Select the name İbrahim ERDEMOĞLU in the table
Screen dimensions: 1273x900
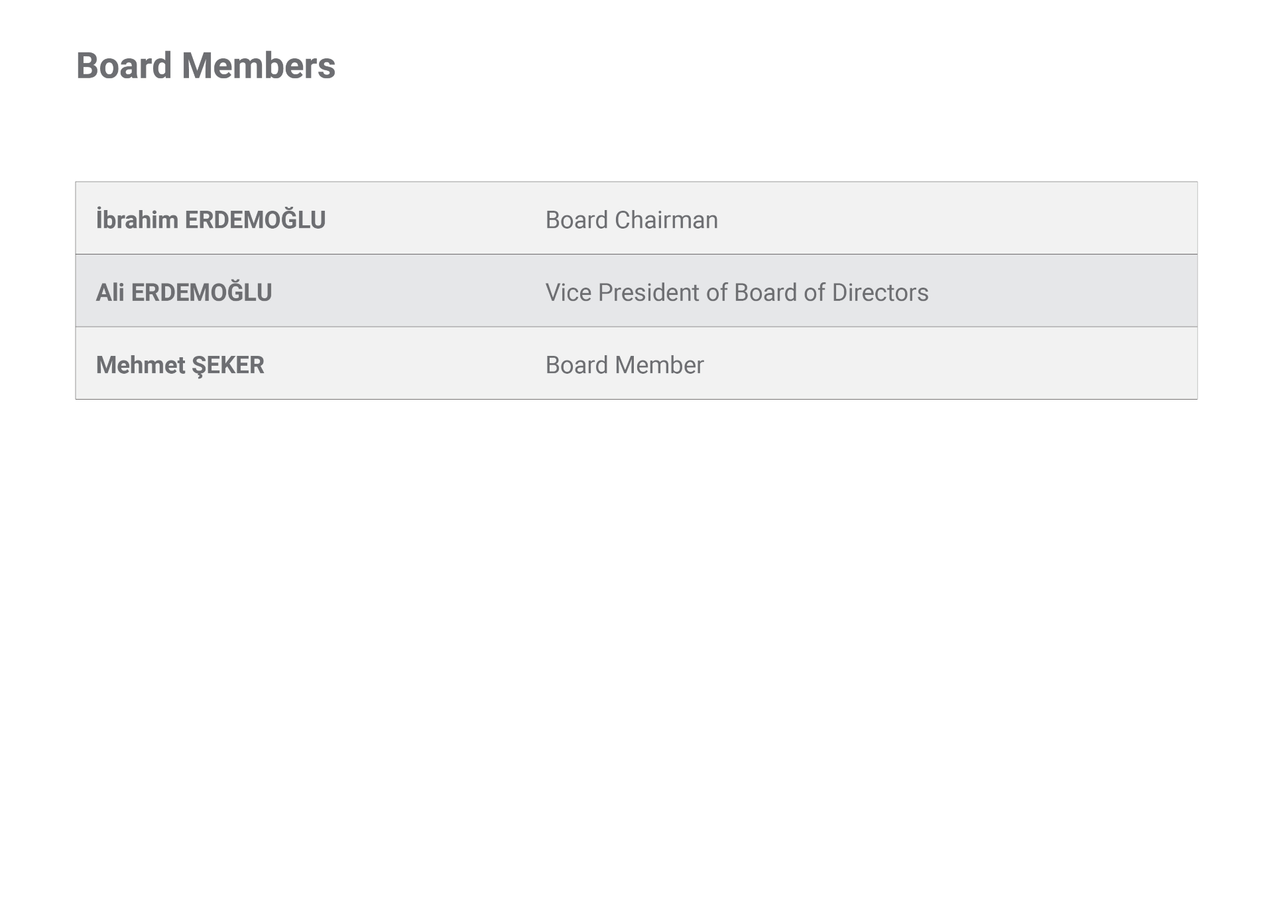211,219
